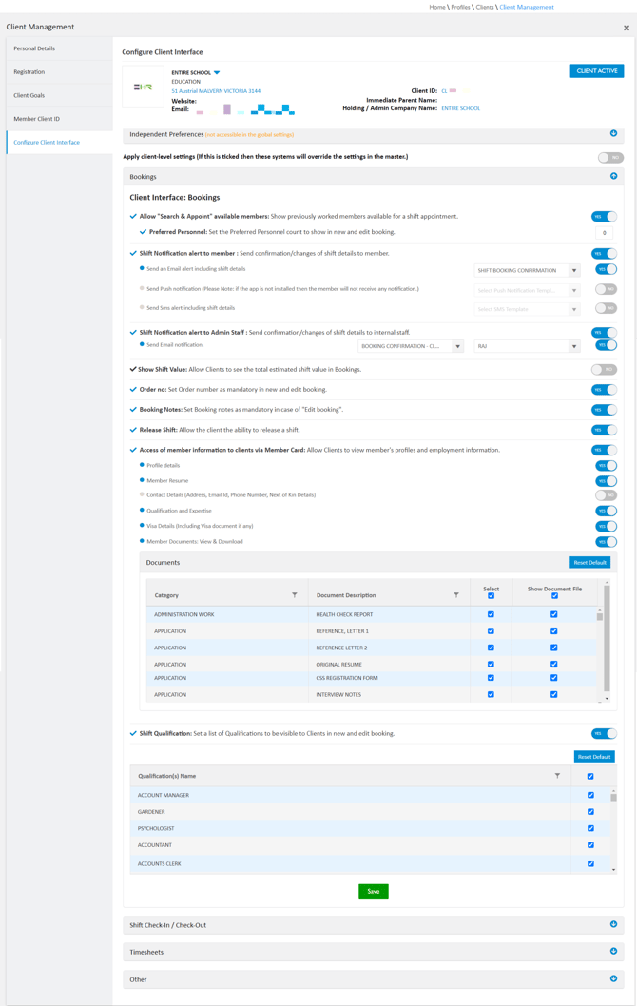The width and height of the screenshot is (637, 1006).
Task: Click the green Save button
Action: (x=374, y=891)
